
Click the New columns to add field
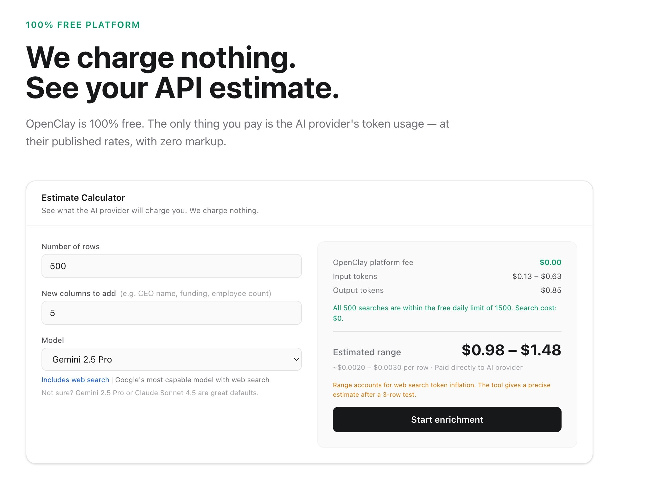tap(171, 313)
